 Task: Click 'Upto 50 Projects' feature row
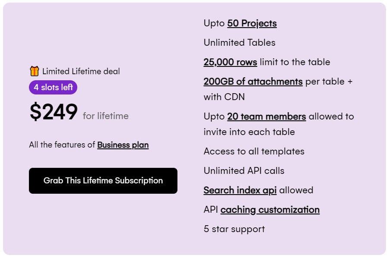(x=240, y=23)
